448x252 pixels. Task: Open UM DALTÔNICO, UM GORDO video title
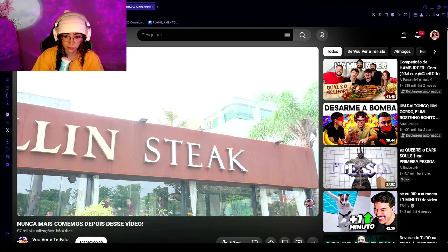click(x=419, y=112)
